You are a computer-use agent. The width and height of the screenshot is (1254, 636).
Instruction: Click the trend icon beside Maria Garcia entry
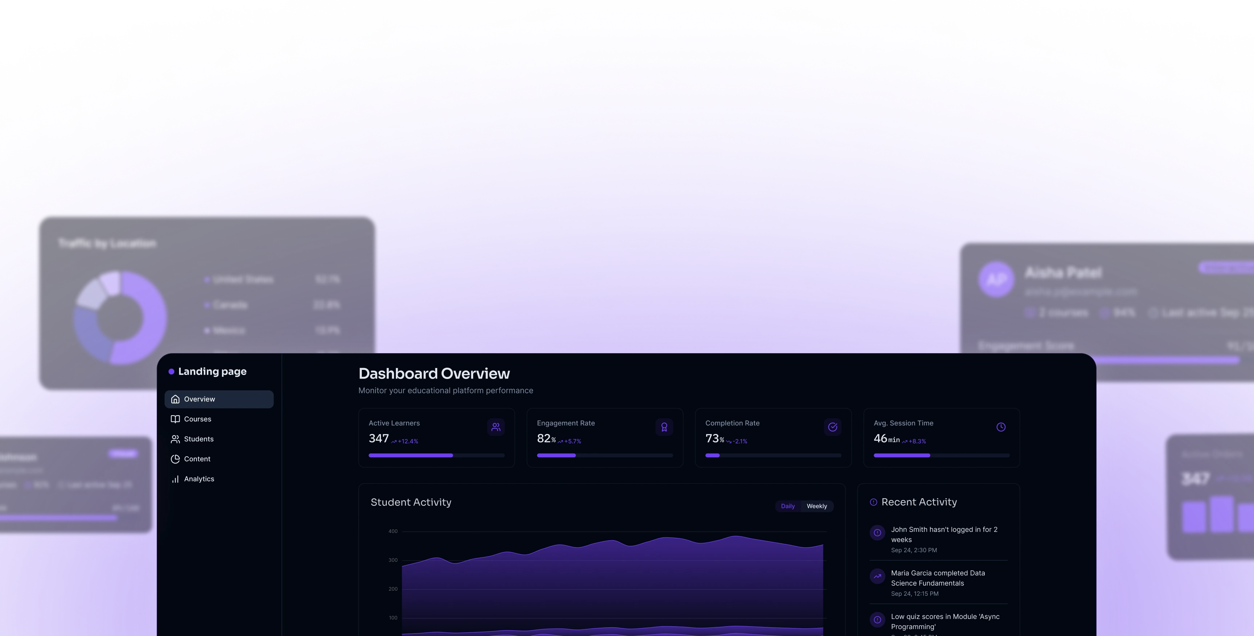click(877, 576)
